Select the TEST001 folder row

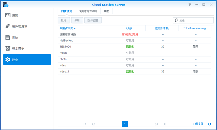click(x=134, y=47)
